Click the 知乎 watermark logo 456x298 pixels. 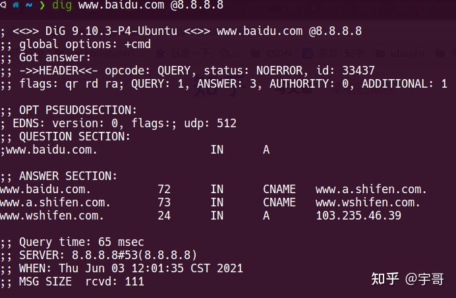click(x=385, y=279)
